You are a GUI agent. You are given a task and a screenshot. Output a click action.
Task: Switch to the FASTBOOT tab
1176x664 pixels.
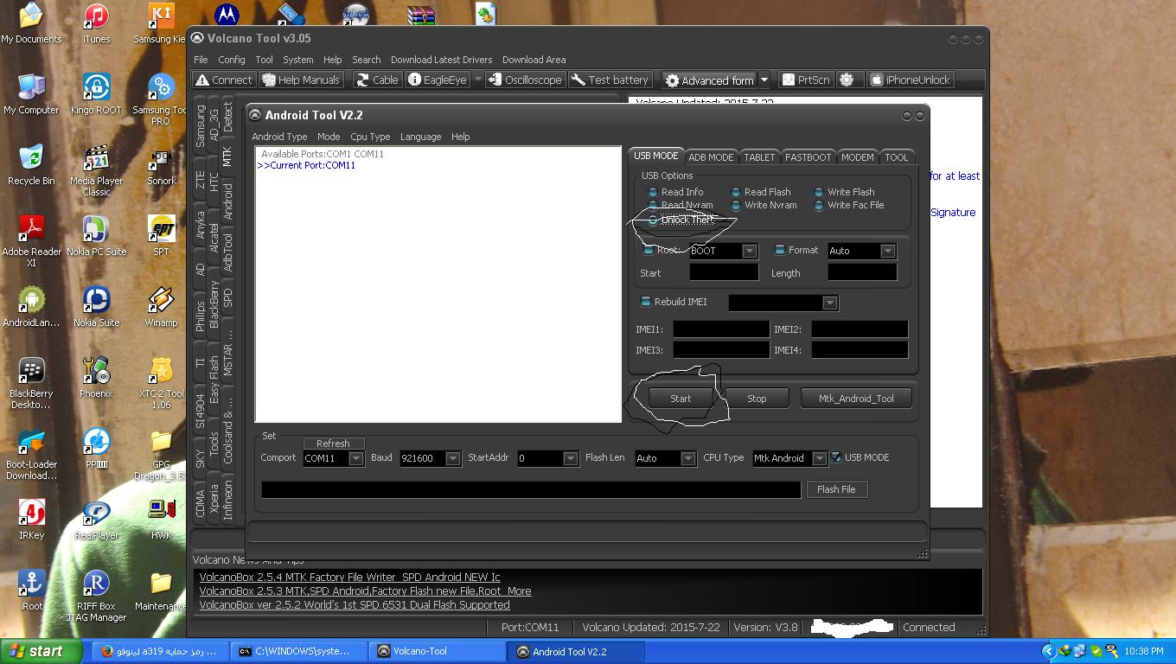click(808, 156)
